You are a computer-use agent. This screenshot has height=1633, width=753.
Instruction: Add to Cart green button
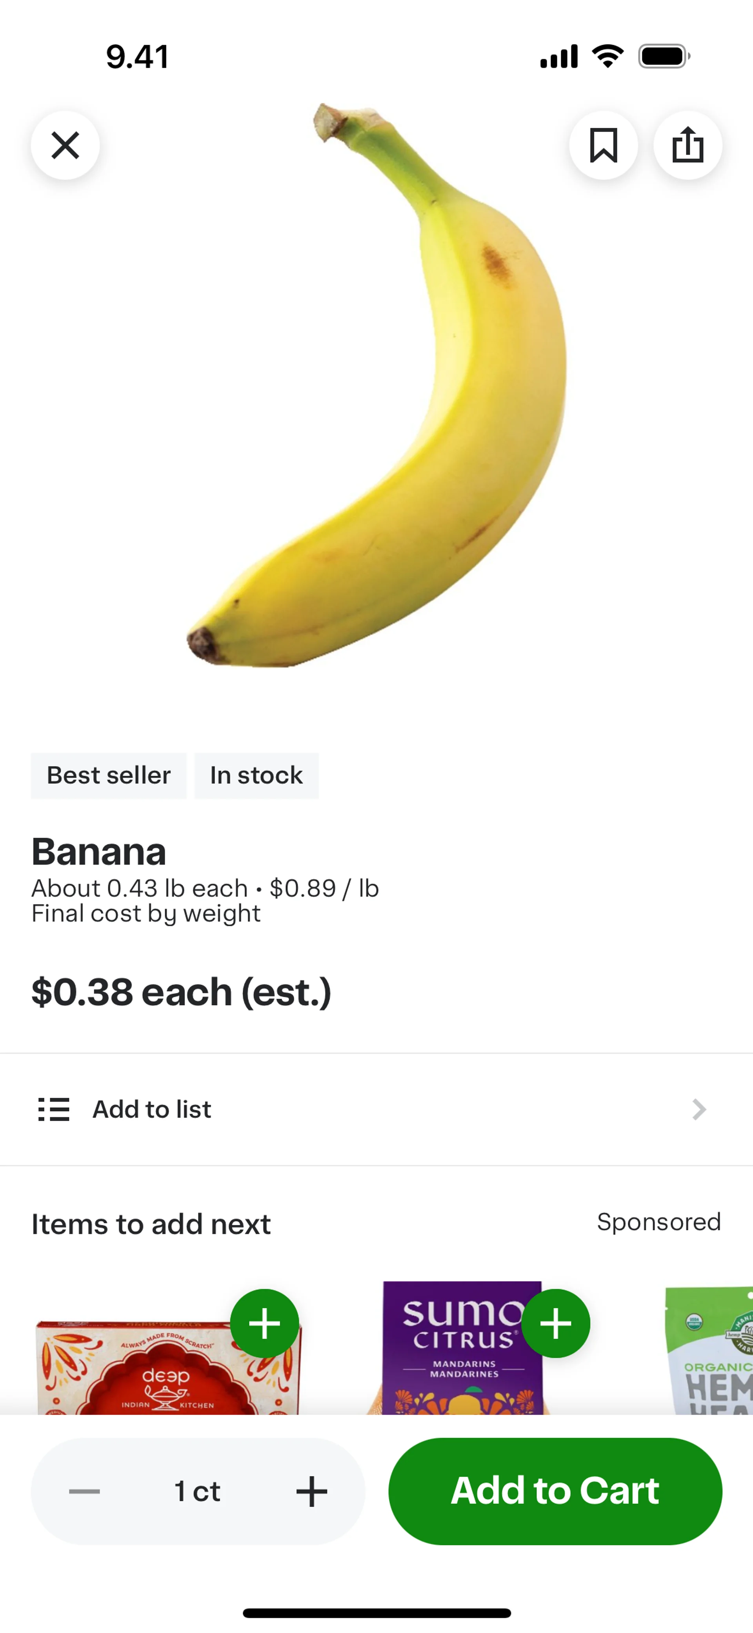coord(555,1491)
